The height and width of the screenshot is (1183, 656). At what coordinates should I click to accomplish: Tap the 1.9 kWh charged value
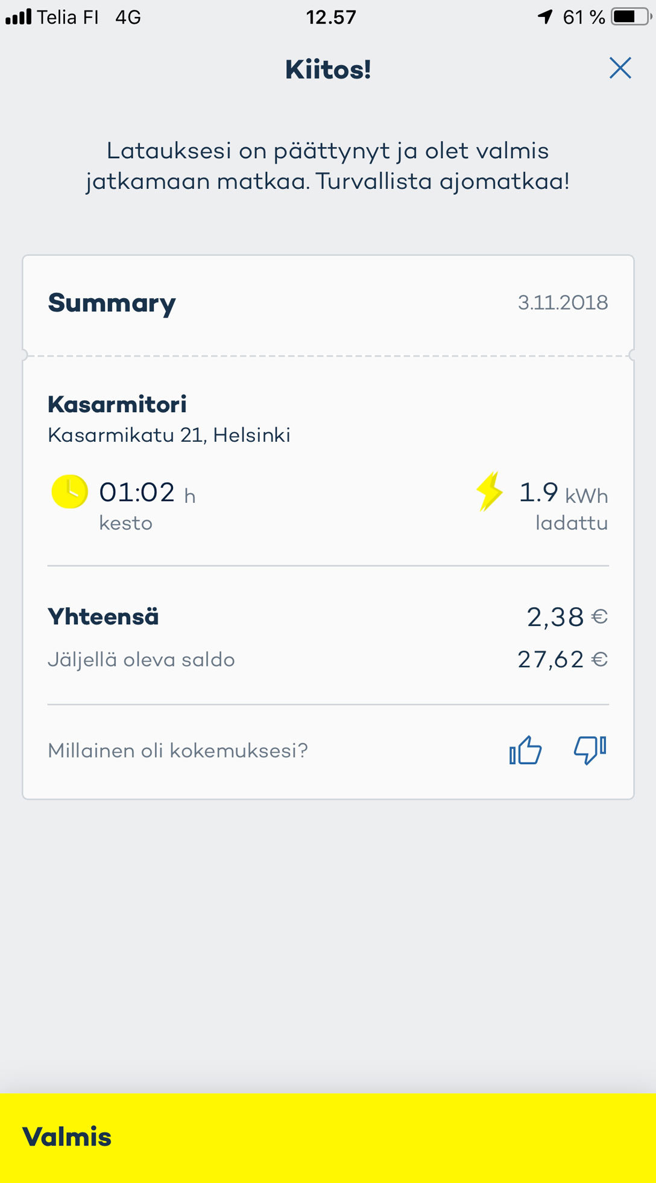[563, 493]
